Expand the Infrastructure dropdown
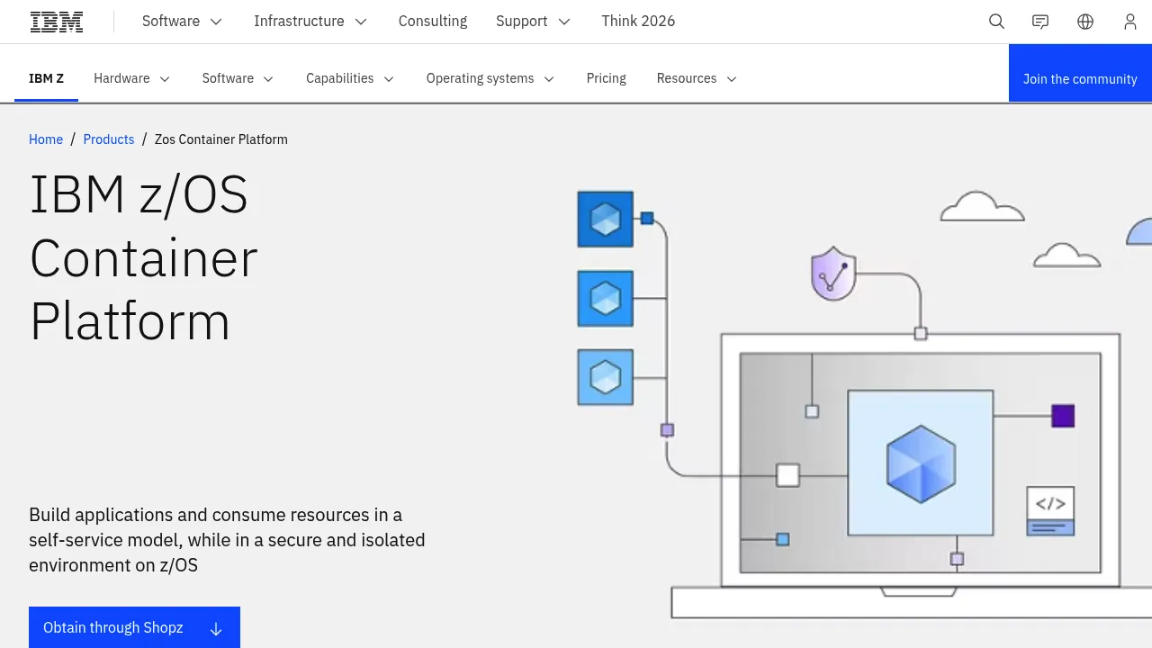Screen dimensions: 1152x648 [310, 22]
